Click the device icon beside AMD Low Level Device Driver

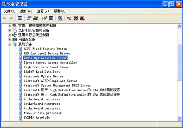(x=20, y=54)
